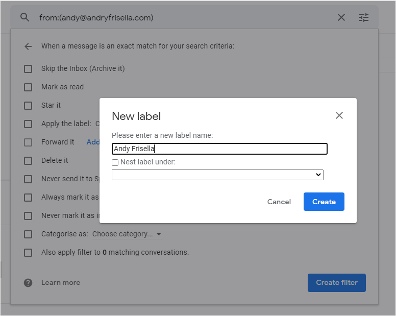Image resolution: width=396 pixels, height=316 pixels.
Task: Tick the Nest label under checkbox
Action: tap(115, 162)
